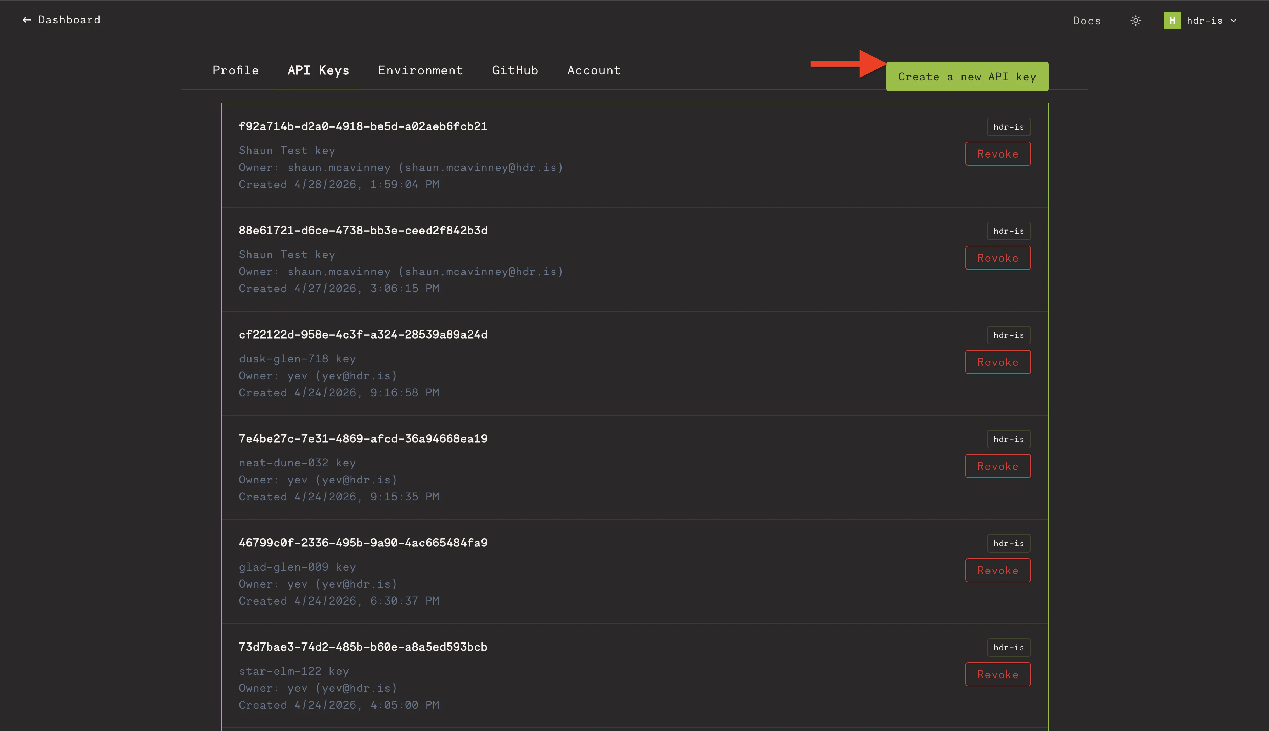The height and width of the screenshot is (731, 1269).
Task: Click hdr-is tag on star-elm-122 key
Action: point(1008,647)
